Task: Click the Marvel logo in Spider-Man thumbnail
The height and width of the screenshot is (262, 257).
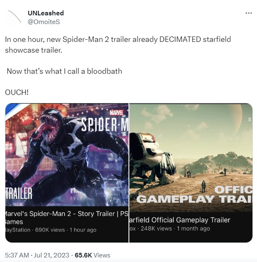Action: 117,113
